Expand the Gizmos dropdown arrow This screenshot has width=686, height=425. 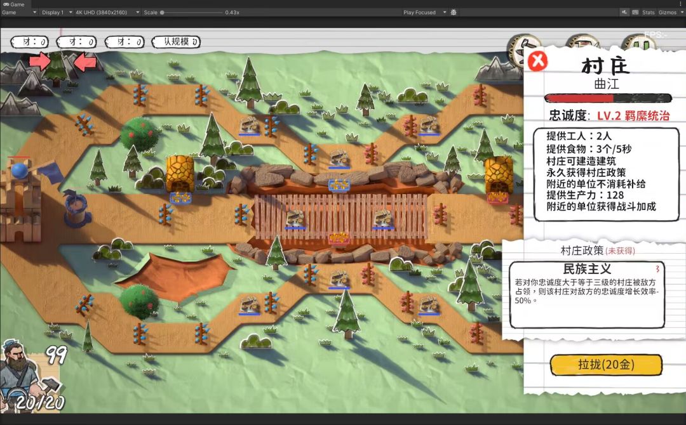pyautogui.click(x=682, y=12)
